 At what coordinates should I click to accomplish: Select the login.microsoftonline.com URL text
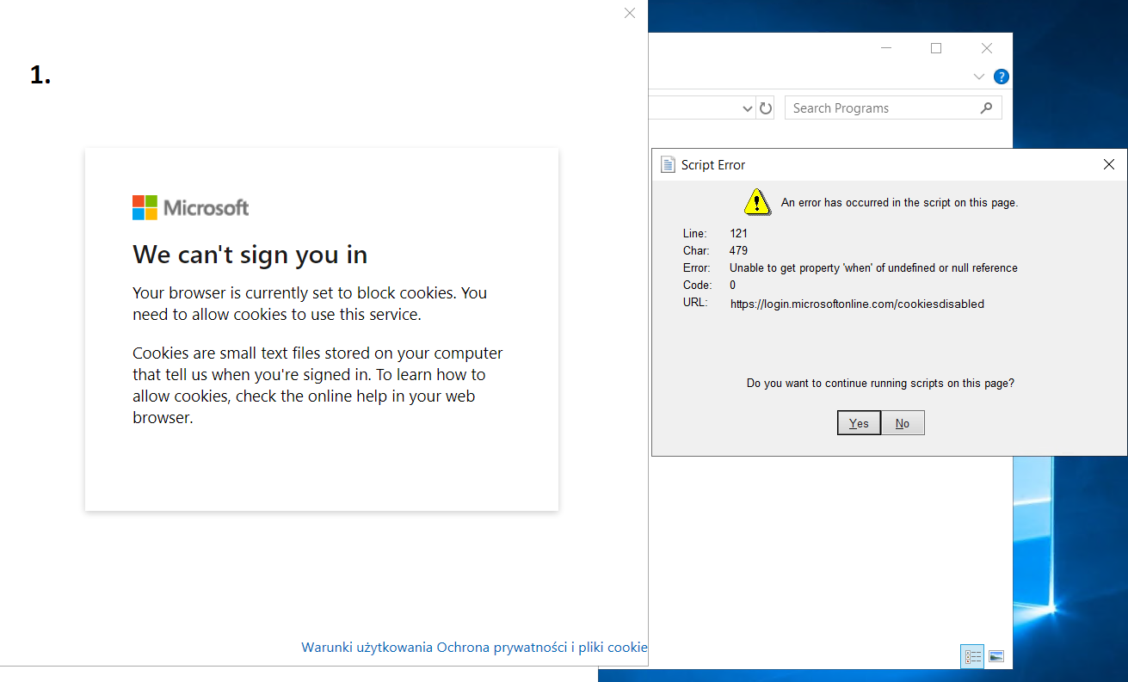(x=857, y=304)
